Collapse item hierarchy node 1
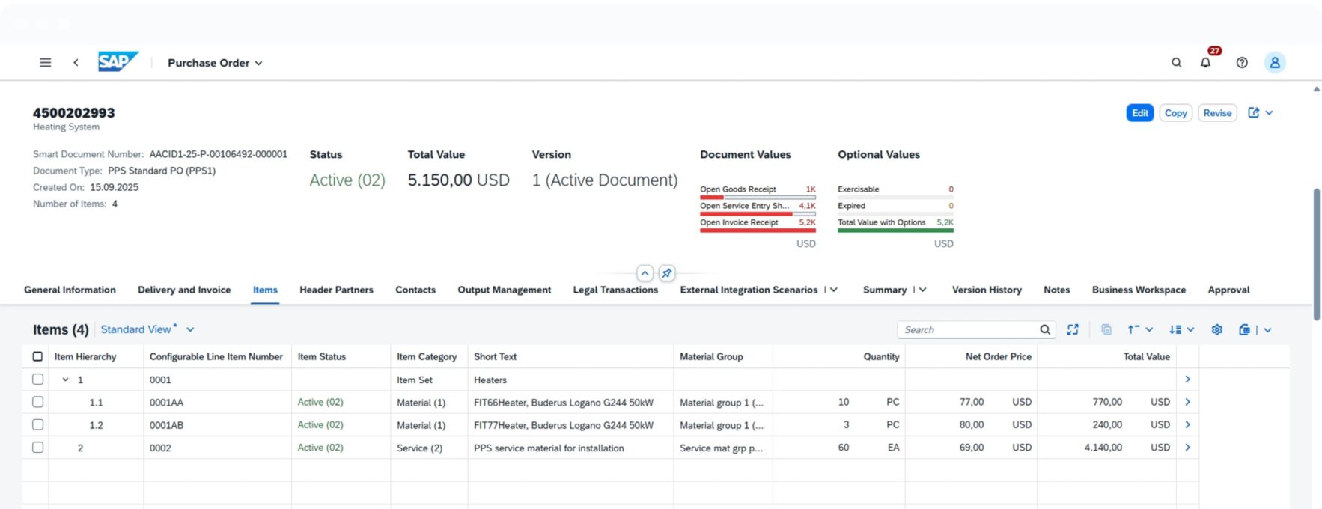 66,380
